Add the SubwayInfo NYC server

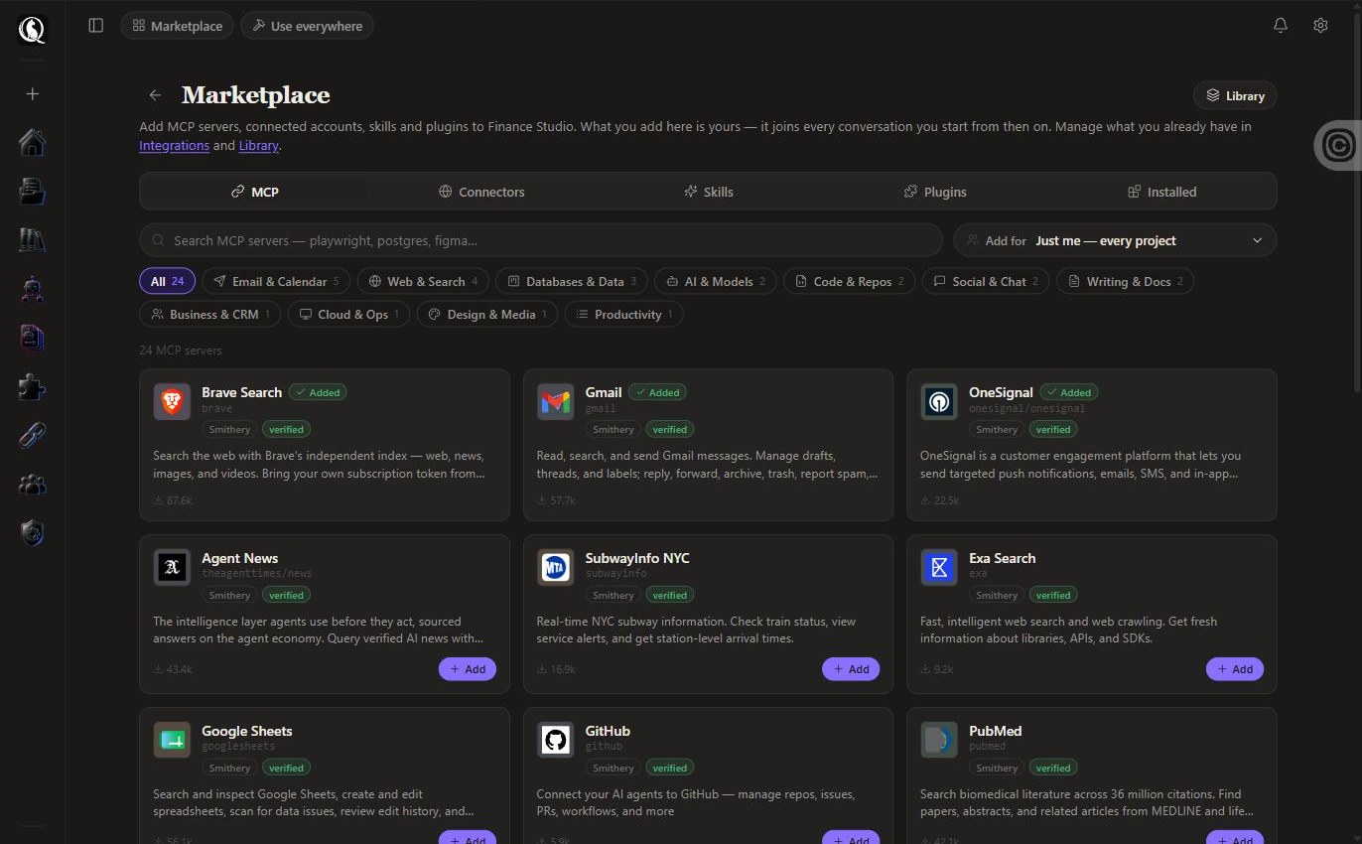851,669
